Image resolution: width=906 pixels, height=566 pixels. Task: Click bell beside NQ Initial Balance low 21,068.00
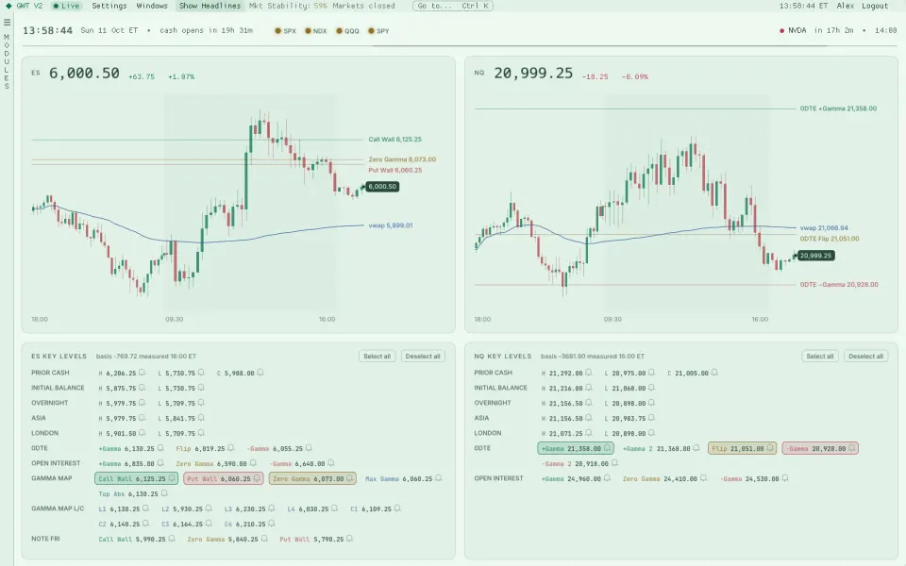(651, 388)
